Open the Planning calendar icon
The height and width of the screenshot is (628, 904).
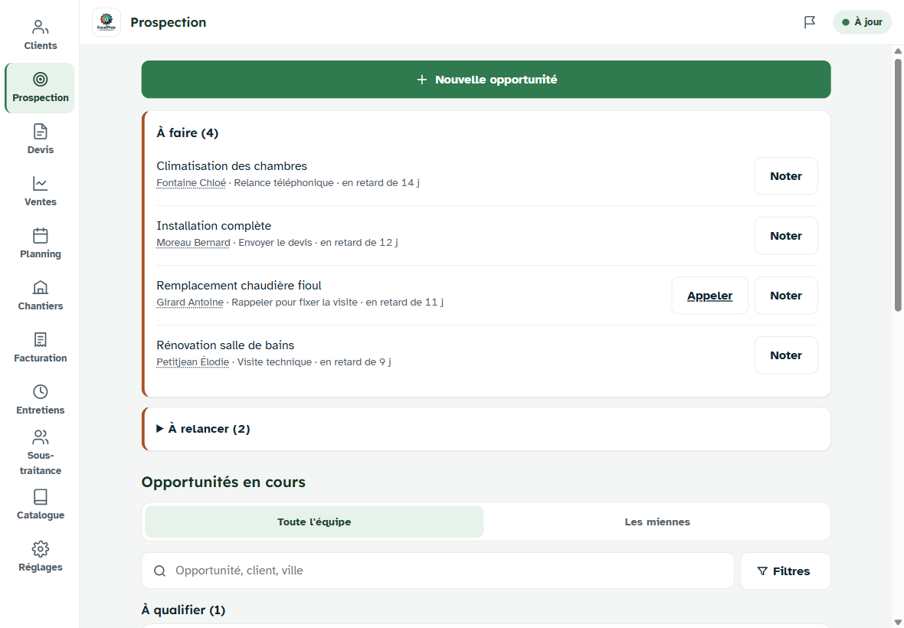[41, 236]
